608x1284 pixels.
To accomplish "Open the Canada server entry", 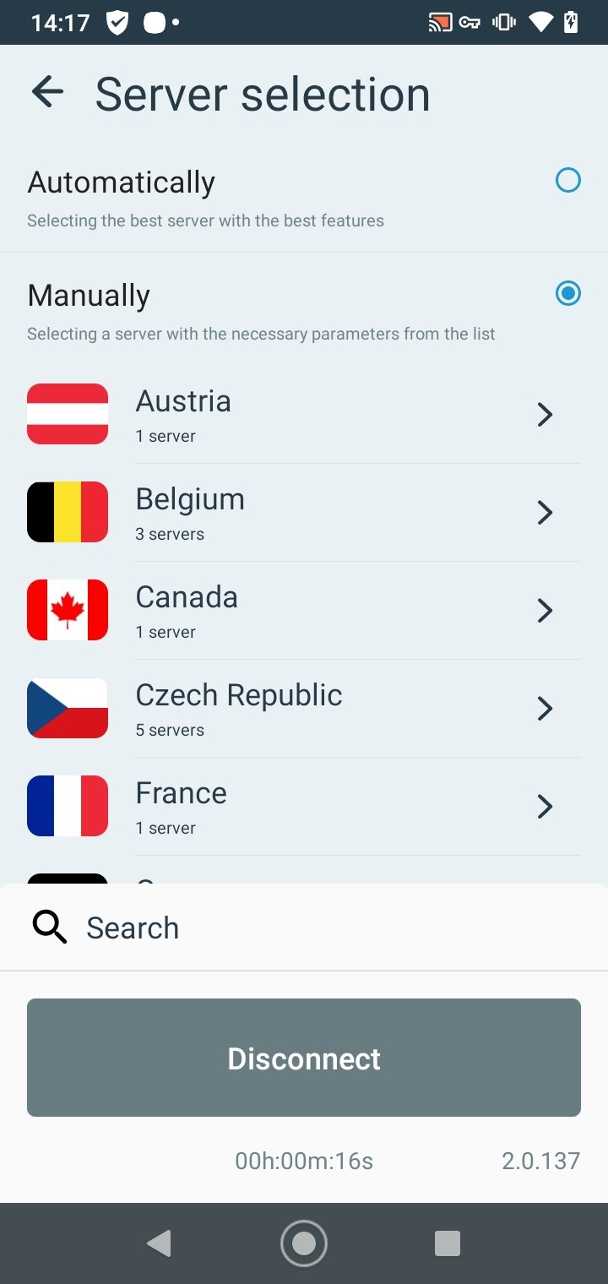I will [304, 610].
